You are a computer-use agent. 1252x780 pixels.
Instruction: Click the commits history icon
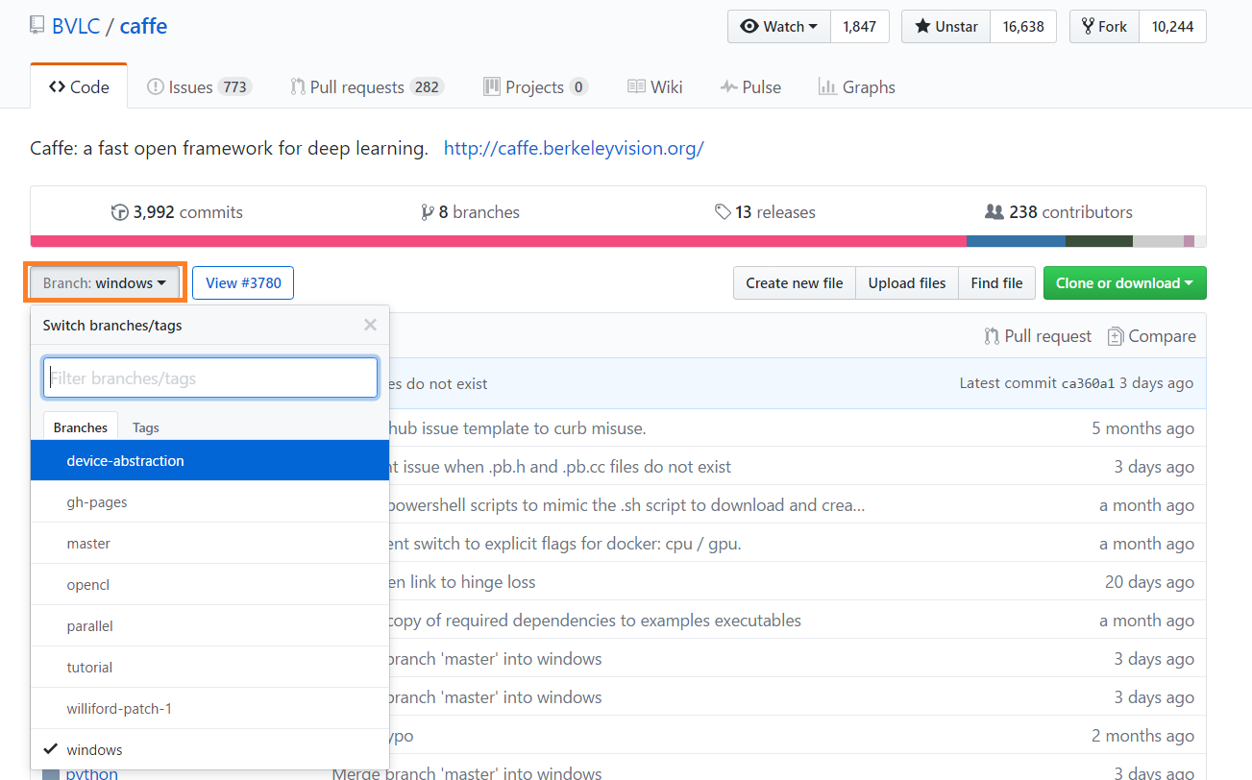pyautogui.click(x=120, y=212)
